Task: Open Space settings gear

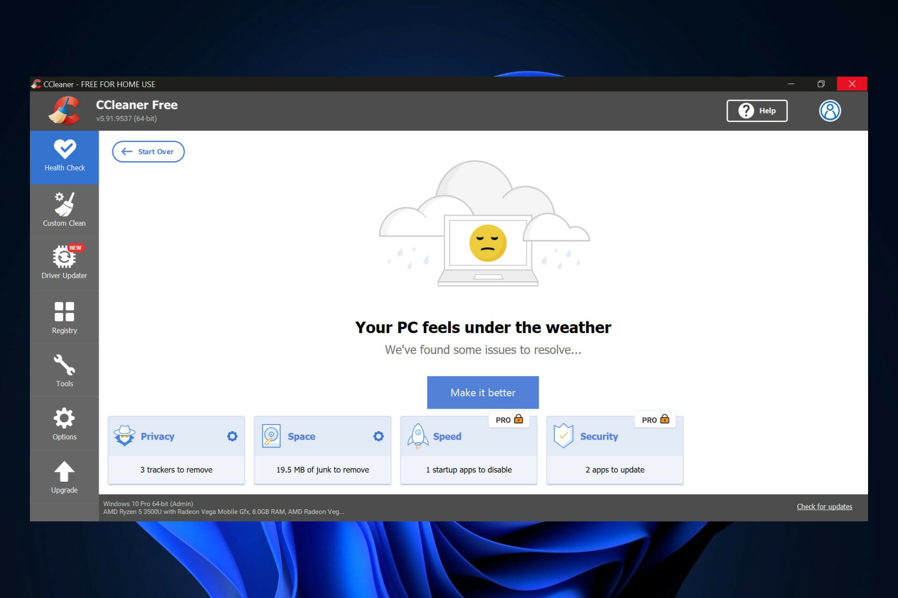Action: pos(378,436)
